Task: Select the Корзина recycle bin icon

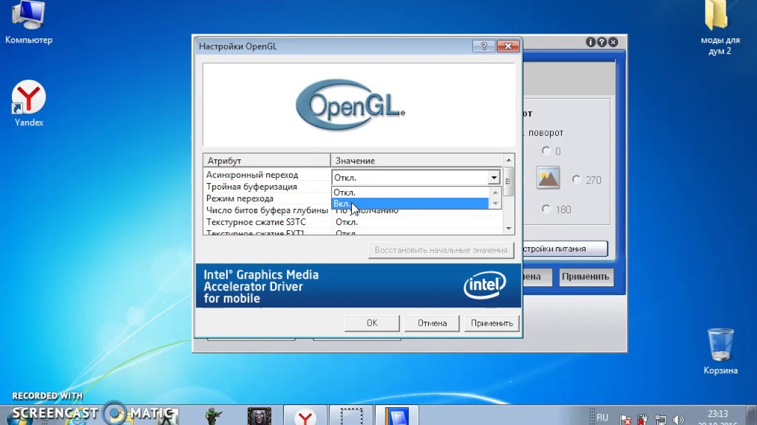Action: [720, 351]
